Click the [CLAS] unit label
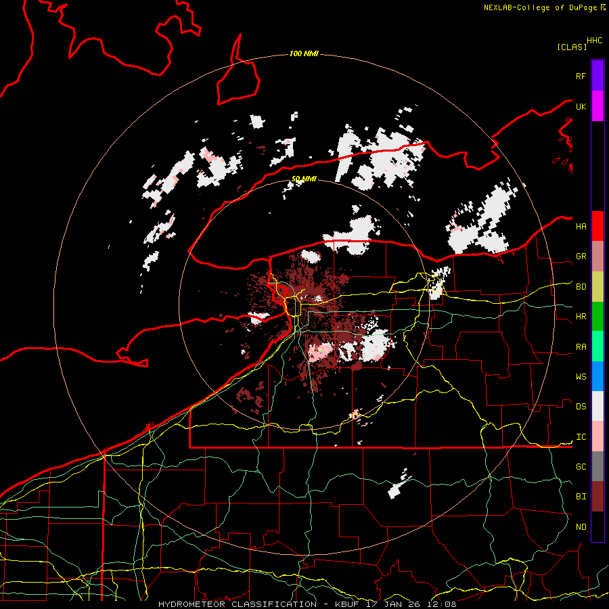The image size is (609, 609). (x=571, y=47)
